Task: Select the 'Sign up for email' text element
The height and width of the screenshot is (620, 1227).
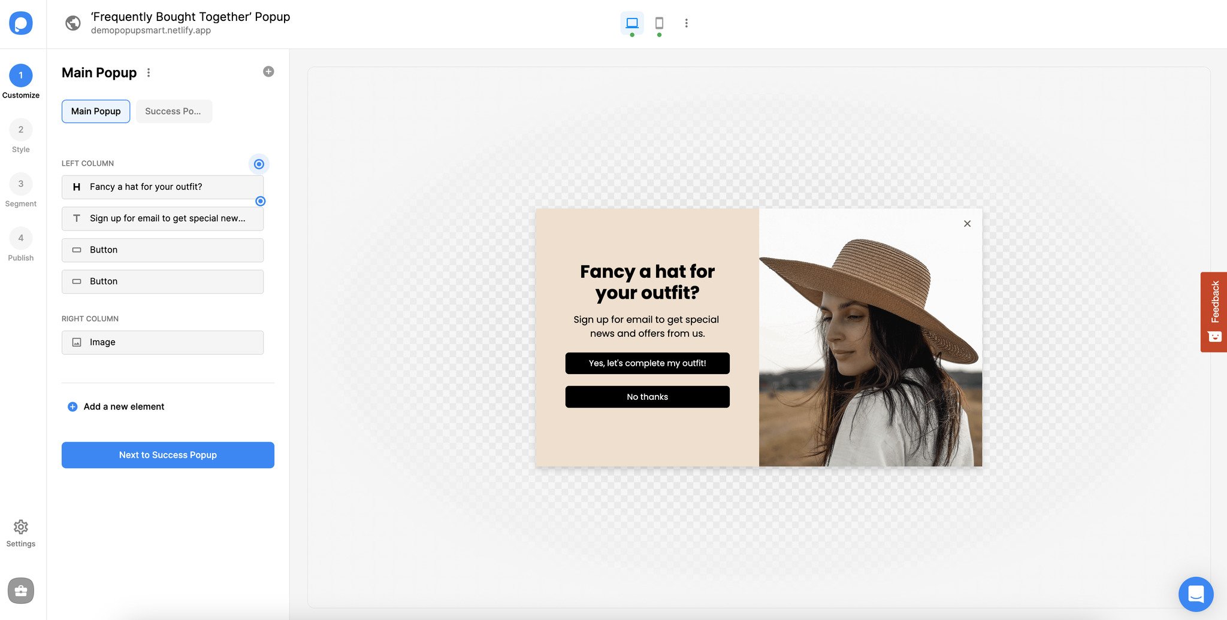Action: pos(162,218)
